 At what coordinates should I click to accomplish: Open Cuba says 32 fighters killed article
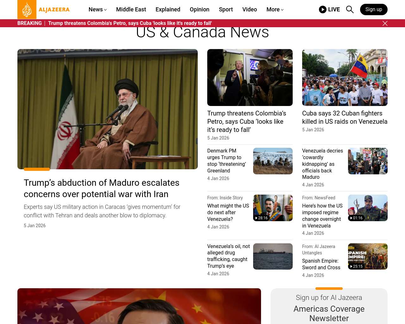click(345, 117)
